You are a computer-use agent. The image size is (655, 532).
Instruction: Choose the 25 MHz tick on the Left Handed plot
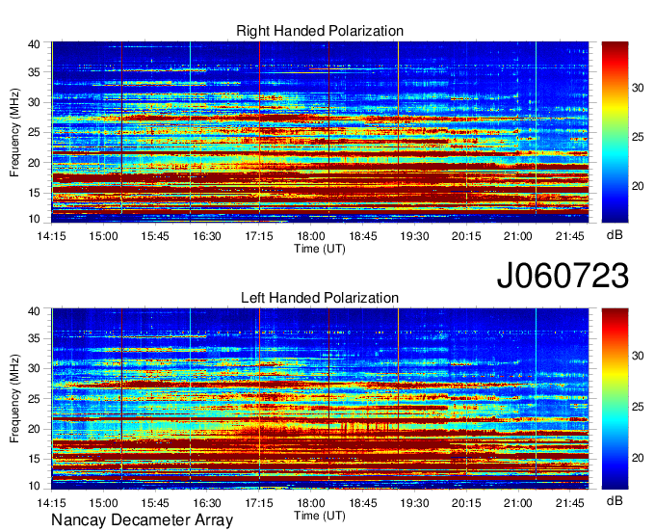(34, 399)
